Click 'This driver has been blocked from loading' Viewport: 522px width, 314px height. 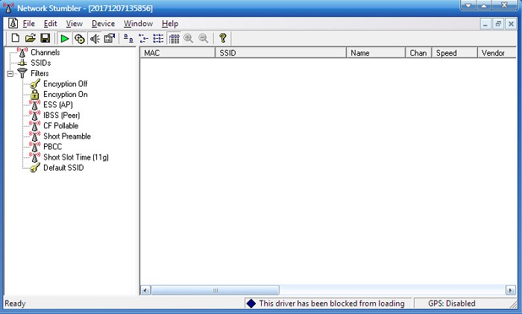pyautogui.click(x=332, y=304)
